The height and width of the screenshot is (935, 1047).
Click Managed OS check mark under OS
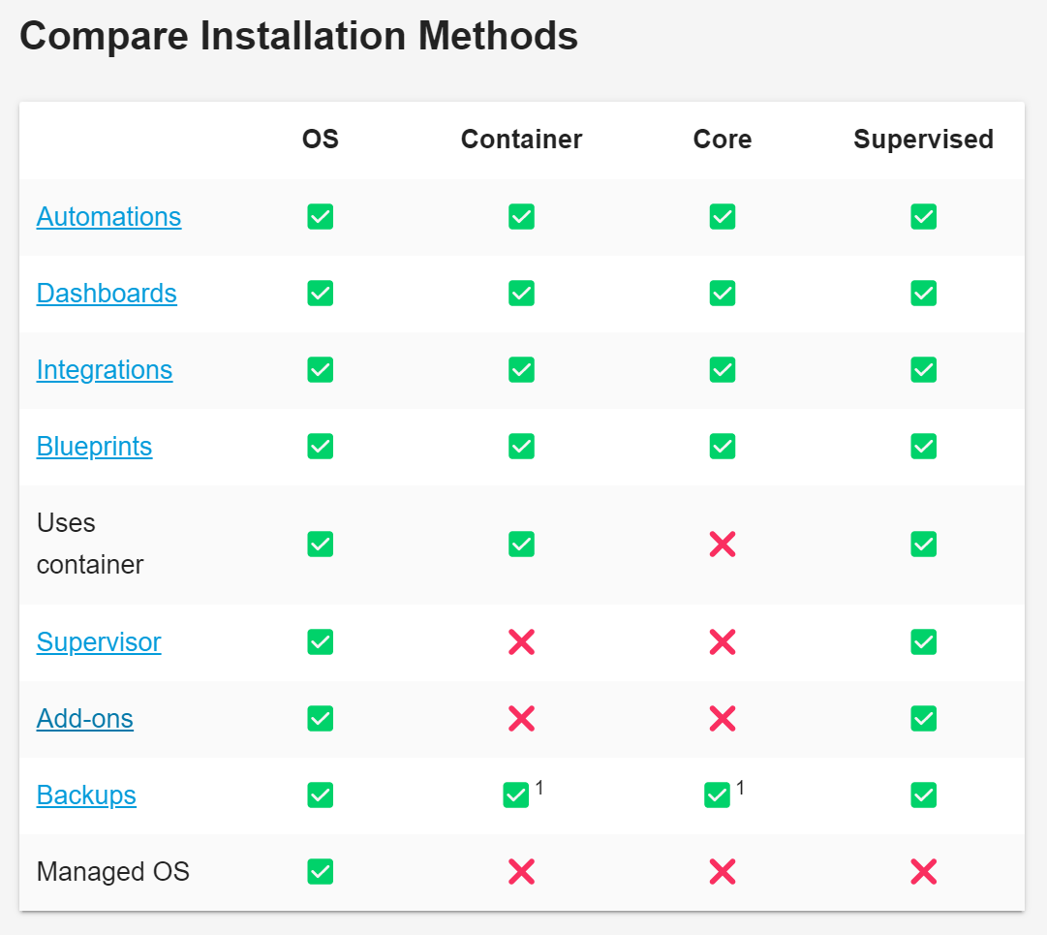coord(321,872)
